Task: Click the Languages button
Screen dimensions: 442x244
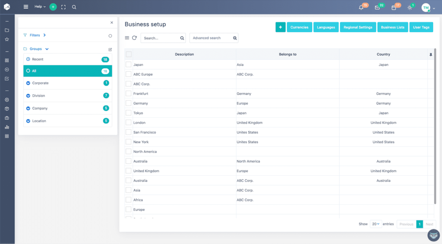Action: [x=326, y=27]
